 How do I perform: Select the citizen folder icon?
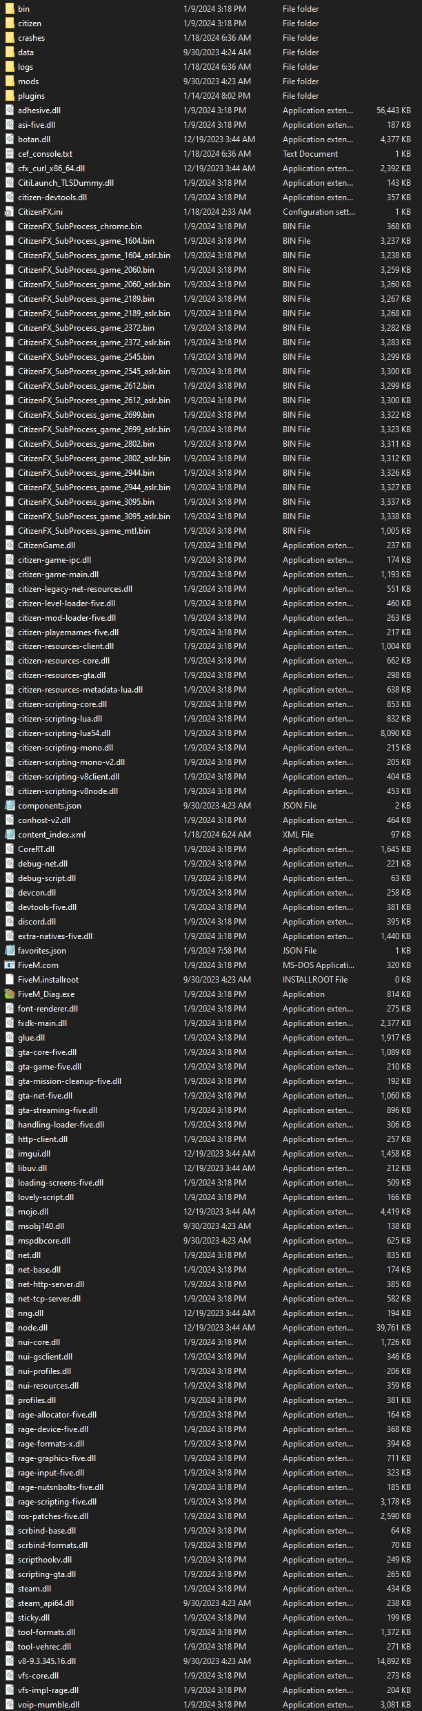9,23
